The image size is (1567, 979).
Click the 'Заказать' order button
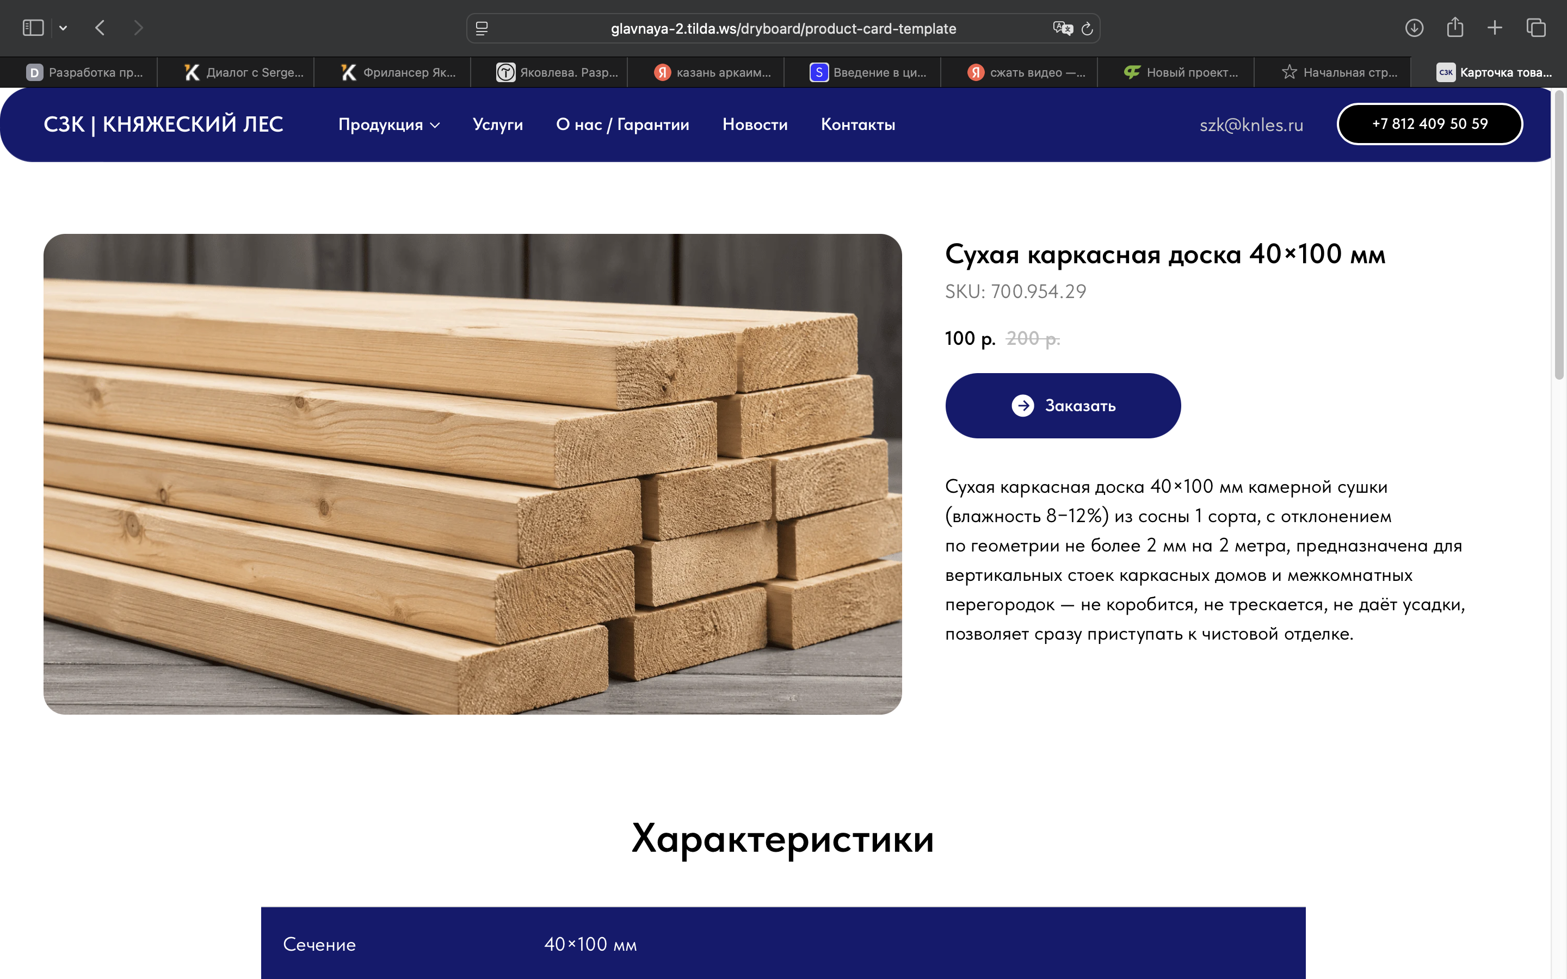[x=1063, y=405]
